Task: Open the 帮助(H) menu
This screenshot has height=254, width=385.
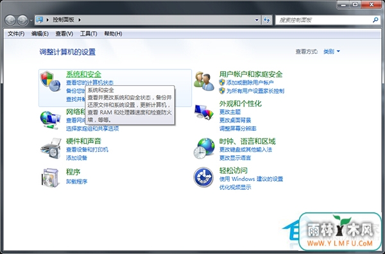Action: (x=113, y=33)
